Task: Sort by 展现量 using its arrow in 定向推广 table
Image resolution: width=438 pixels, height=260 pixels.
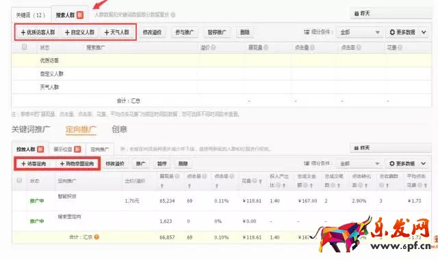Action: point(162,186)
